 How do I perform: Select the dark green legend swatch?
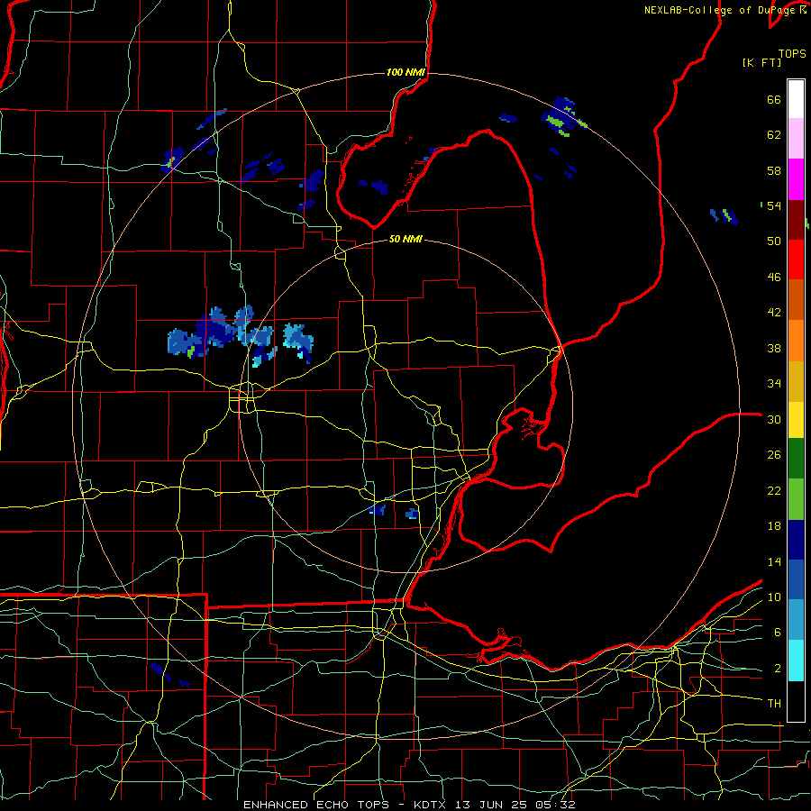(x=796, y=459)
